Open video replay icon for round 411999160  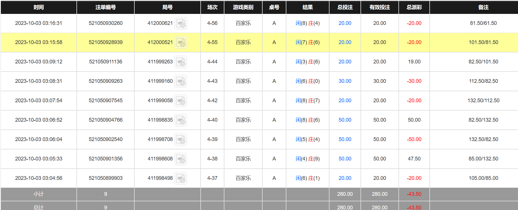tap(181, 81)
